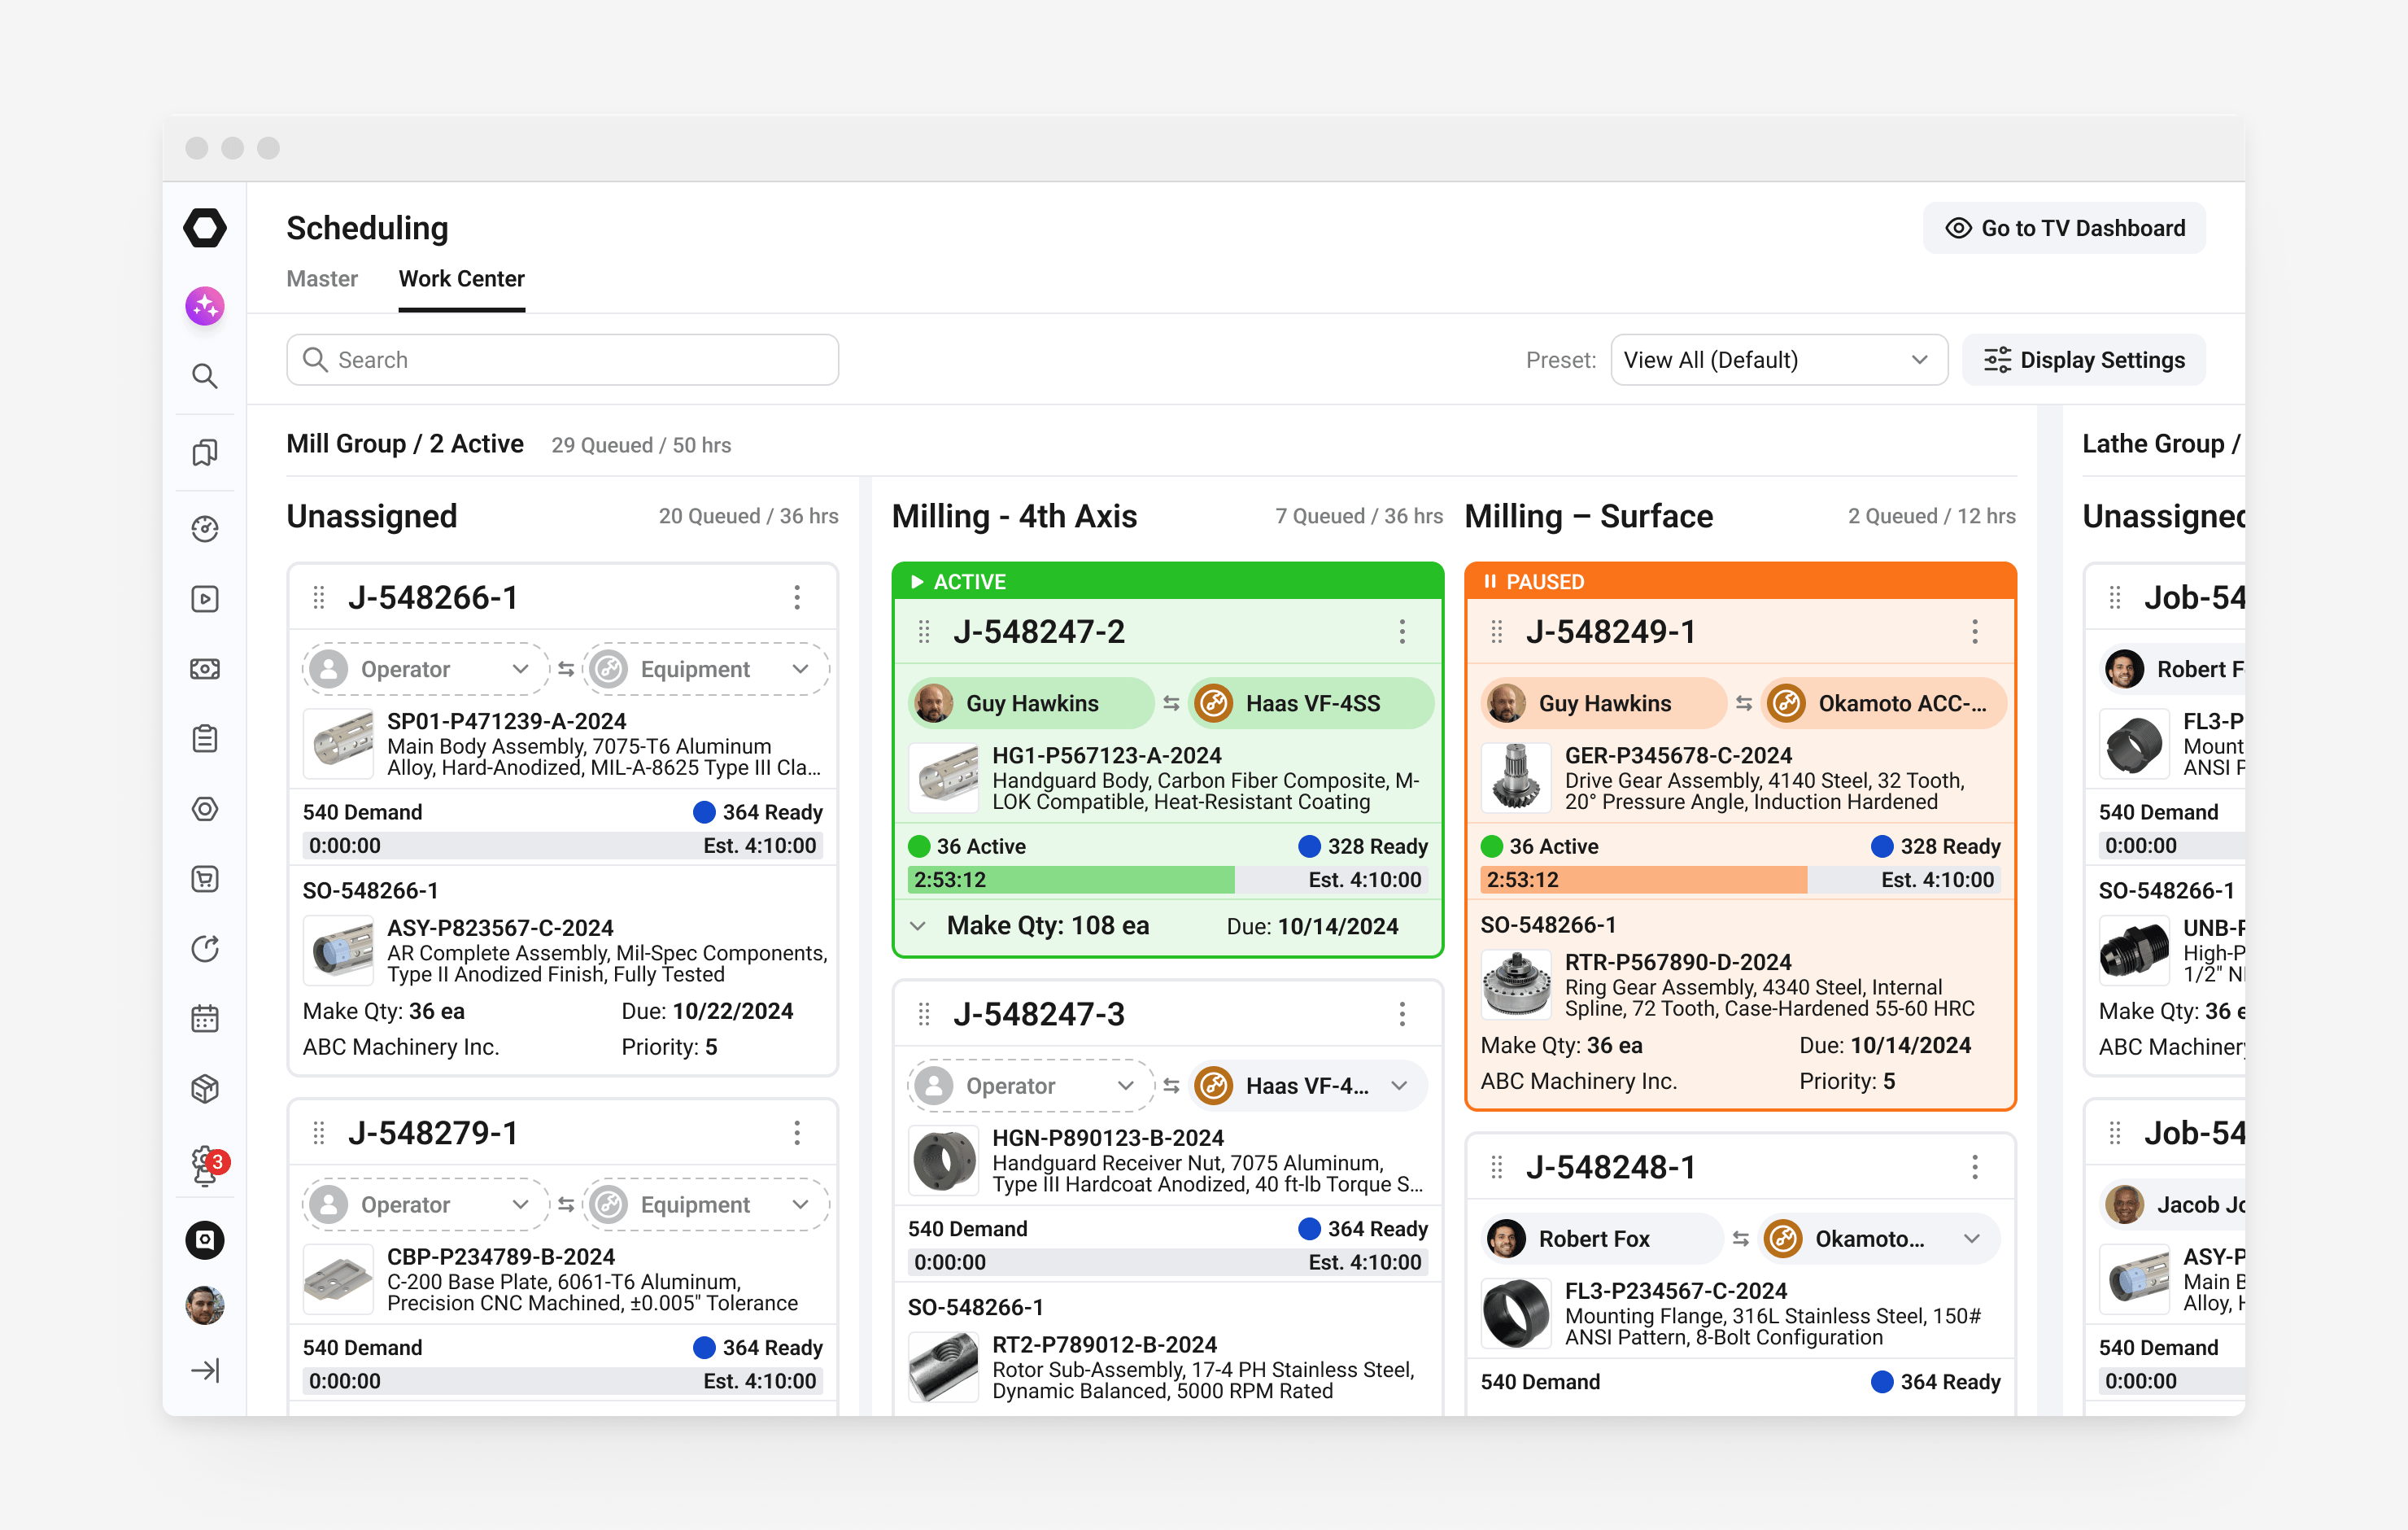Open the kebab menu on J-548249-1 card

pyautogui.click(x=1975, y=632)
